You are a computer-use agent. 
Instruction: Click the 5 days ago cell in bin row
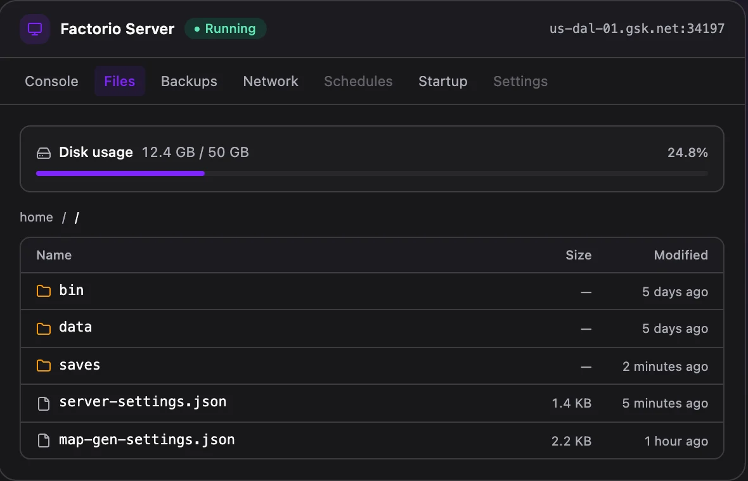coord(675,292)
